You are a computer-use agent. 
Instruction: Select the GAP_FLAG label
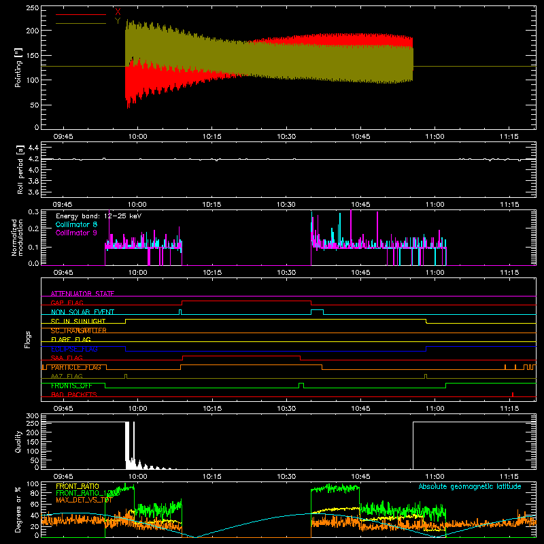[x=67, y=303]
